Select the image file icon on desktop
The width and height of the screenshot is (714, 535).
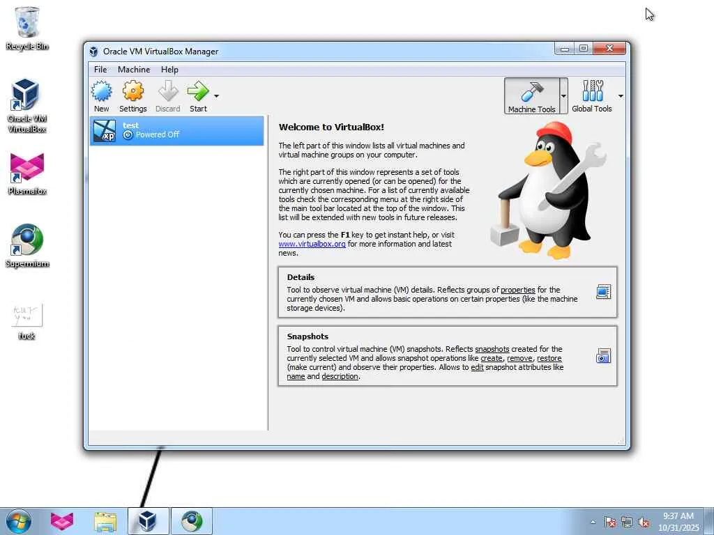click(27, 322)
